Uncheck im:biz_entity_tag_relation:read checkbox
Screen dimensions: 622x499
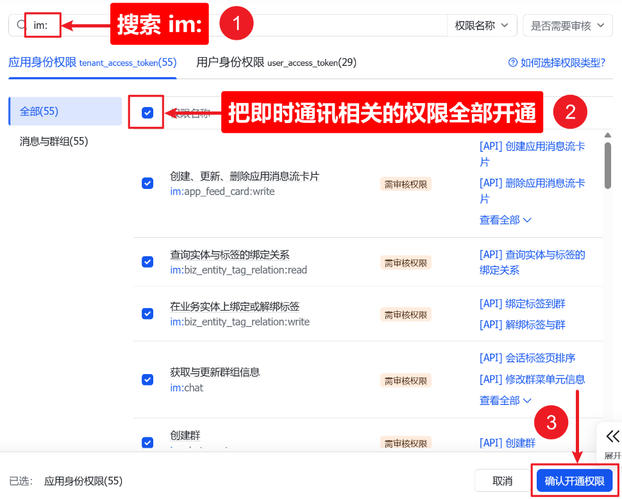[147, 262]
